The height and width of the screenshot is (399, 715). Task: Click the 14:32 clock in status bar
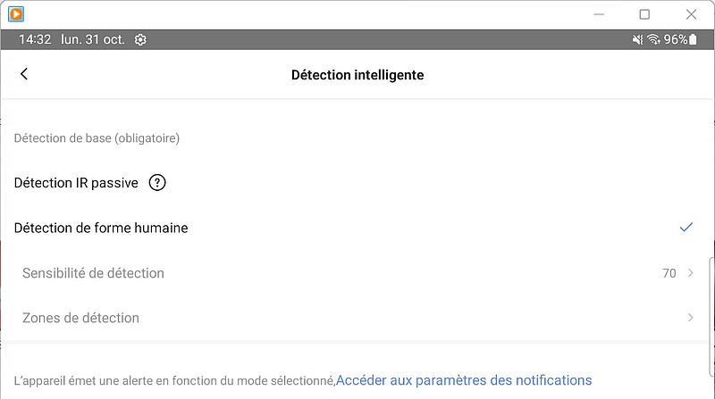[35, 39]
